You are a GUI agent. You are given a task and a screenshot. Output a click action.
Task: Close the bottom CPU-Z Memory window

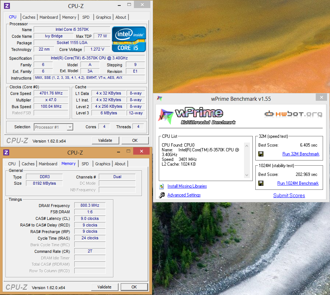point(142,151)
